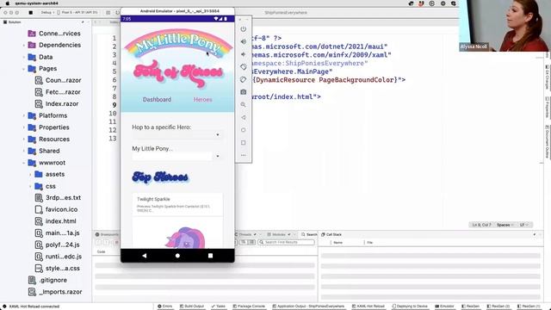
Task: Expand the Shared folder
Action: pos(24,152)
